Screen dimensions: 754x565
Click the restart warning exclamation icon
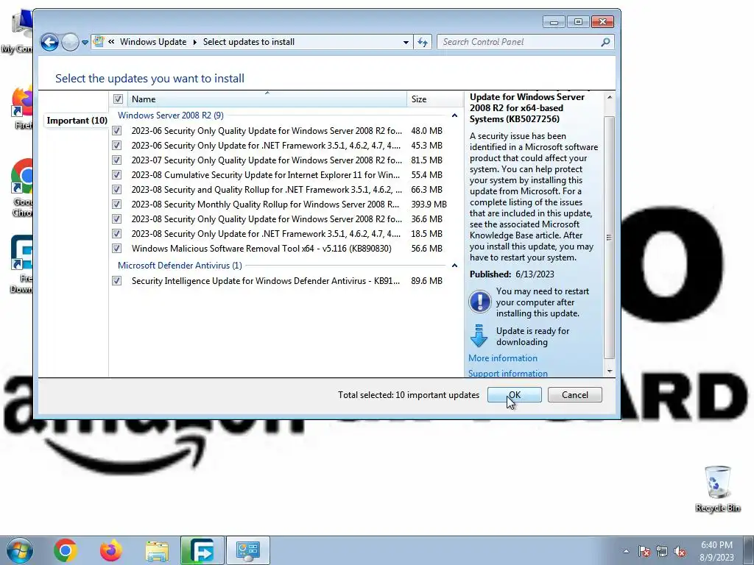pos(479,302)
